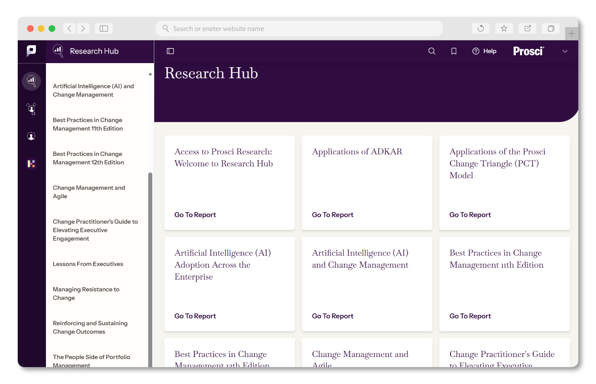Image resolution: width=596 pixels, height=384 pixels.
Task: Open The People Side of Portfolio Management
Action: coord(91,361)
